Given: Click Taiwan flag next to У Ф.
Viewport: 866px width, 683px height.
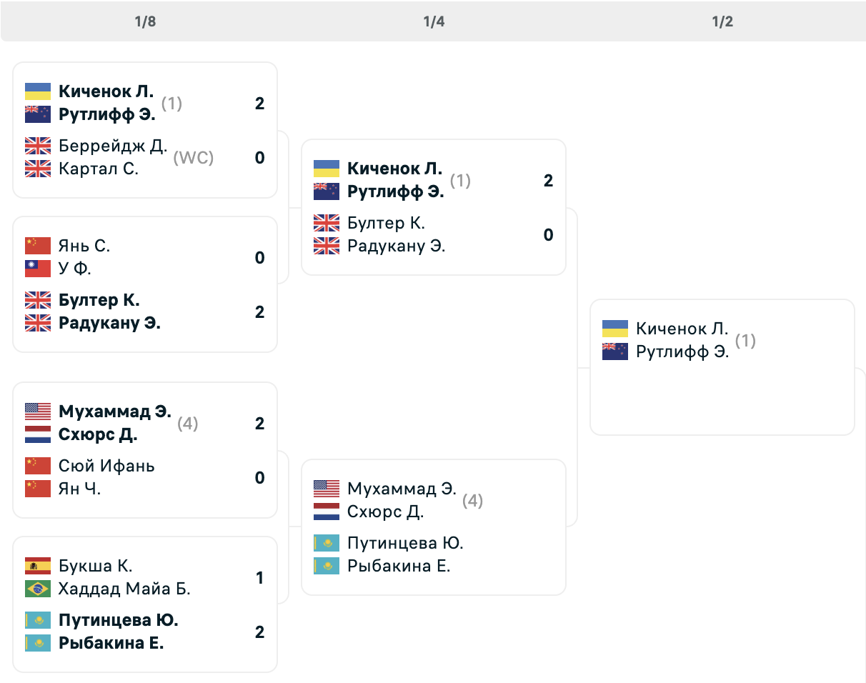Looking at the screenshot, I should (38, 269).
